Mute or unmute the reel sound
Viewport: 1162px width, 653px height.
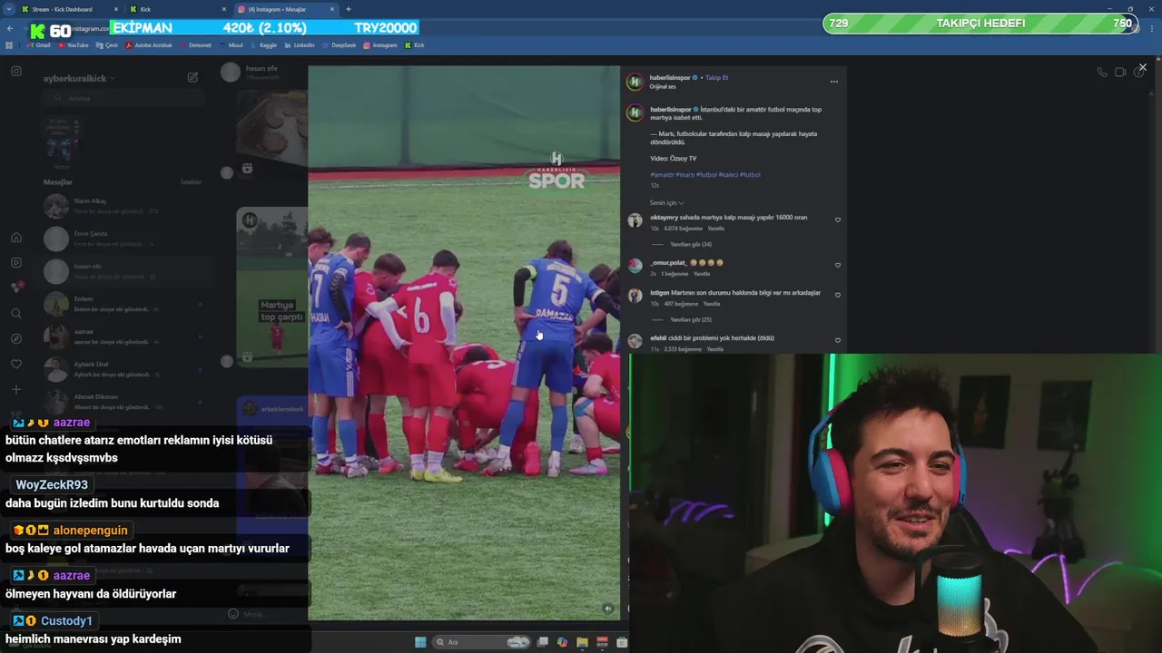pyautogui.click(x=607, y=609)
